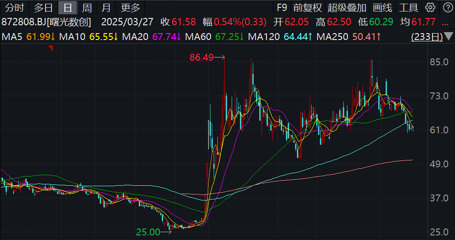The height and width of the screenshot is (240, 455).
Task: Click the 25.0 price axis label
Action: click(x=439, y=232)
